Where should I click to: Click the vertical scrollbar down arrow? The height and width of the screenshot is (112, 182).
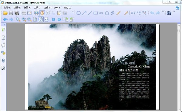click(x=179, y=109)
